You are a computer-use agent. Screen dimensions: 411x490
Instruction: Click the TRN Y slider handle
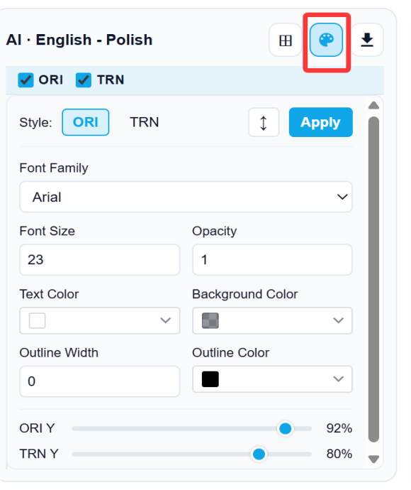[x=259, y=454]
